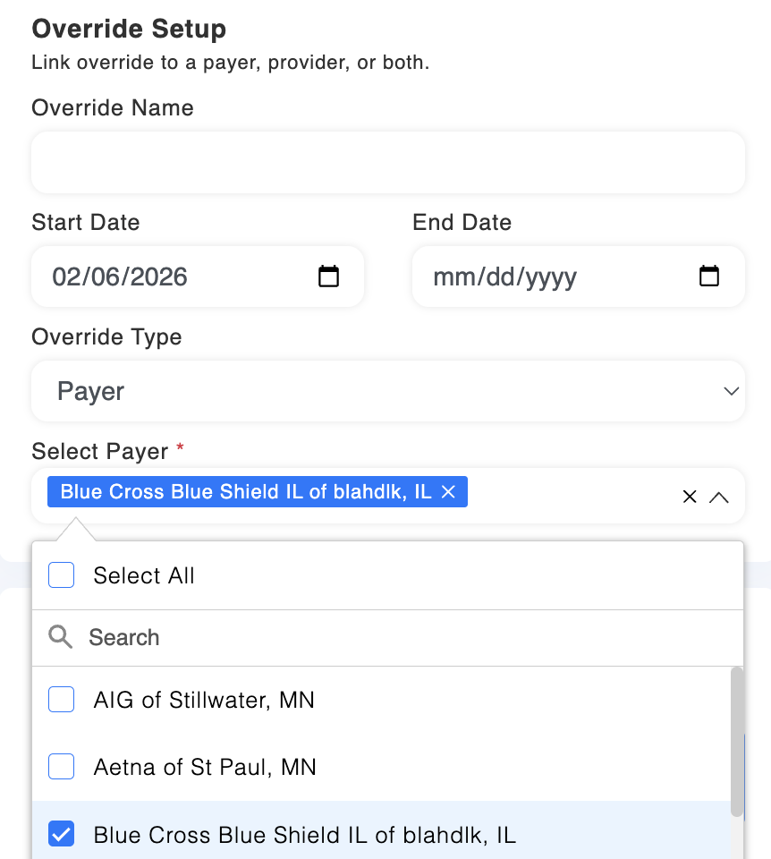Click the Select Payer multi-select field area

click(x=388, y=496)
